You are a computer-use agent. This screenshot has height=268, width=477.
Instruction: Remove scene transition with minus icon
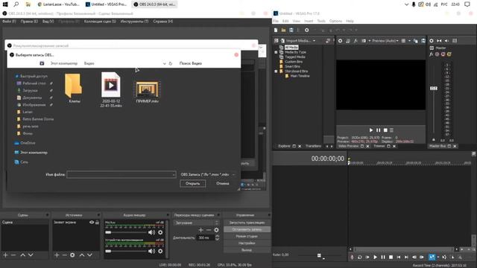click(x=209, y=230)
